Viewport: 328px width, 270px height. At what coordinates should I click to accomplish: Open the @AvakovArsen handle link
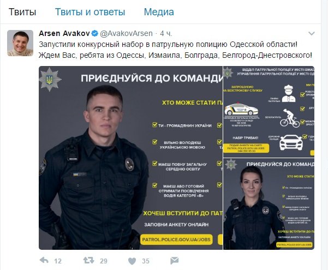[x=127, y=33]
